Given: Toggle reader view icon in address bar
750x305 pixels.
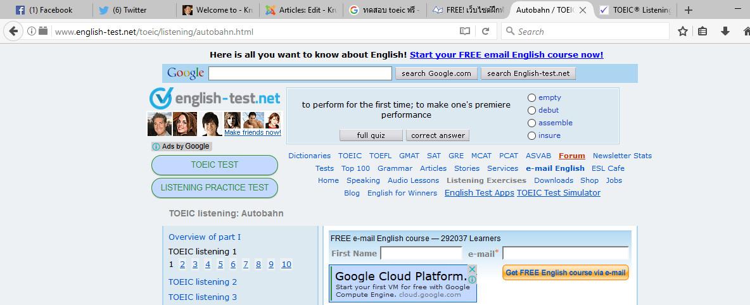Looking at the screenshot, I should pos(465,31).
